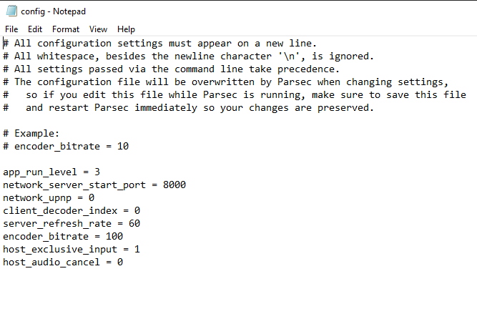Viewport: 477px width, 324px height.
Task: Click the commented '# encoder_bitrate = 10' line
Action: tap(66, 147)
